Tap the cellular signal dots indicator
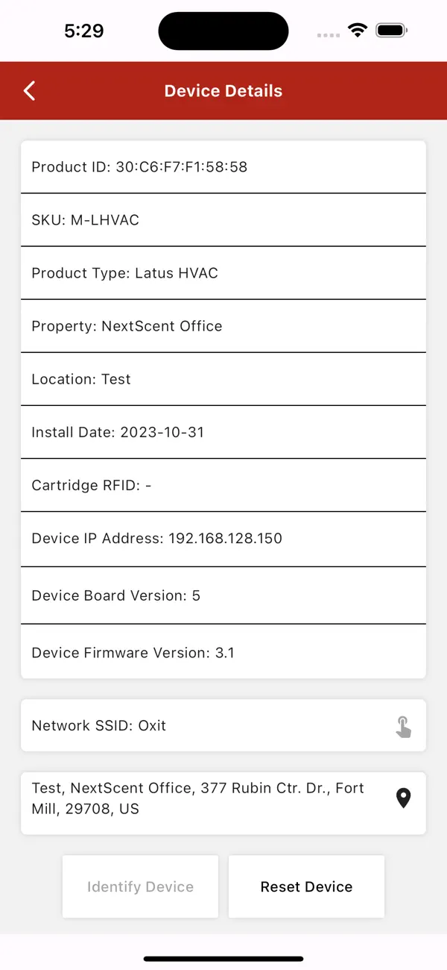The height and width of the screenshot is (970, 447). 329,35
